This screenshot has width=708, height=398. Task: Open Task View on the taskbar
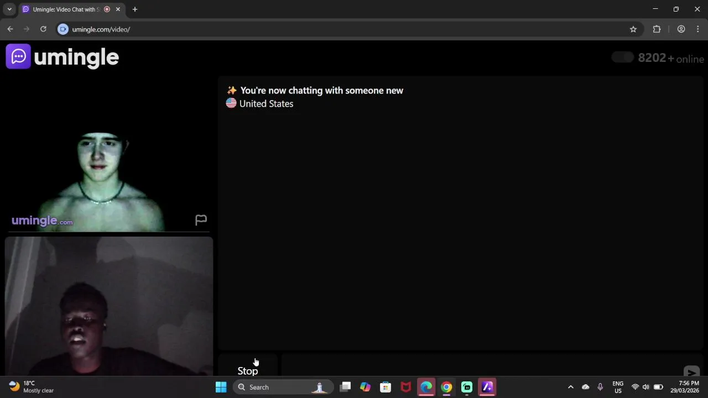345,387
